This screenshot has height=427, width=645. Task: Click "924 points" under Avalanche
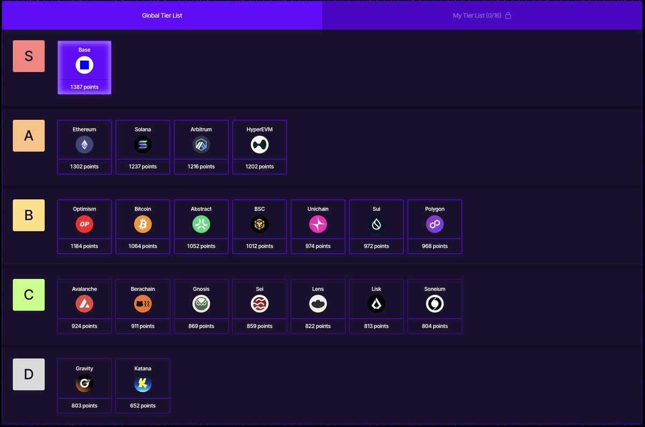[x=84, y=326]
